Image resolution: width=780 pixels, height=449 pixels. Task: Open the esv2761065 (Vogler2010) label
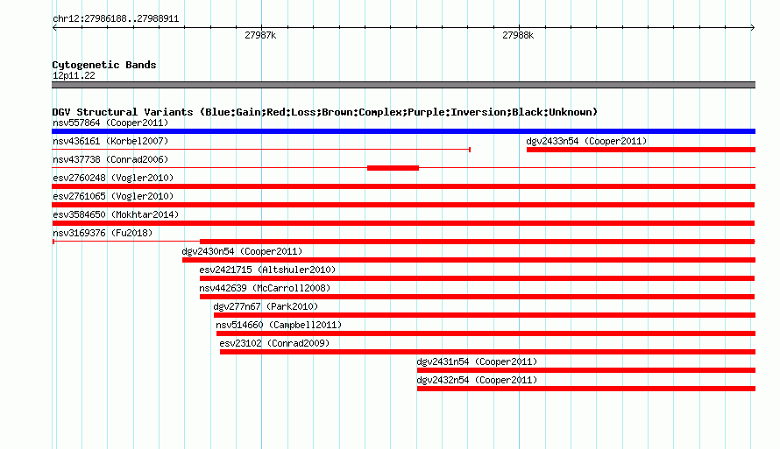click(x=113, y=196)
